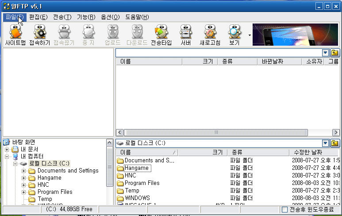The image size is (342, 216).
Task: Click the 접속하기 connect icon
Action: click(39, 35)
